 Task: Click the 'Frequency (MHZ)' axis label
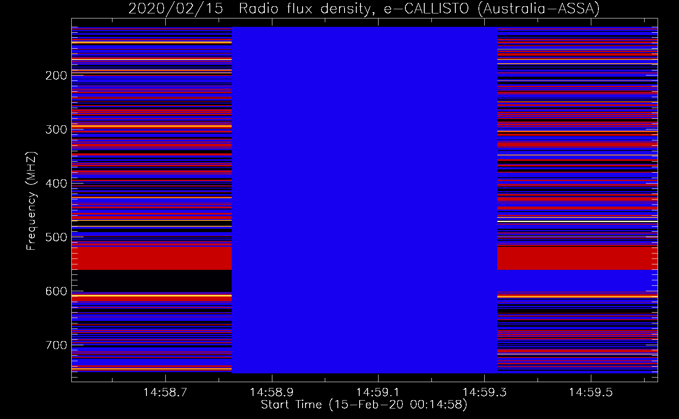click(x=31, y=201)
